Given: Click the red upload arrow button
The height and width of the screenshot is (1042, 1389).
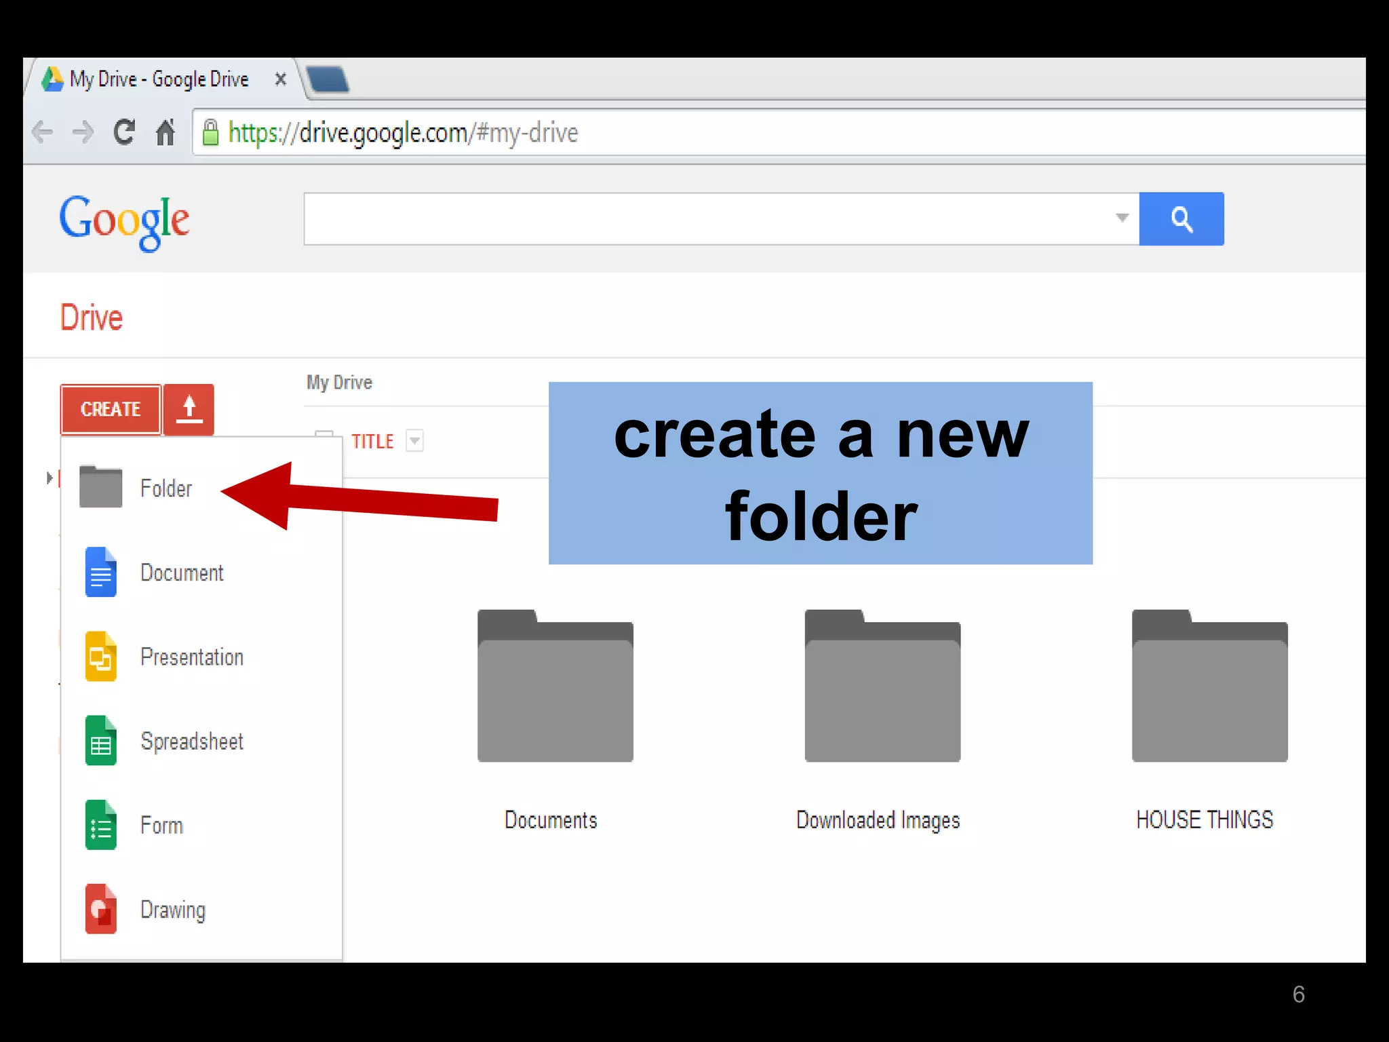Looking at the screenshot, I should (189, 410).
